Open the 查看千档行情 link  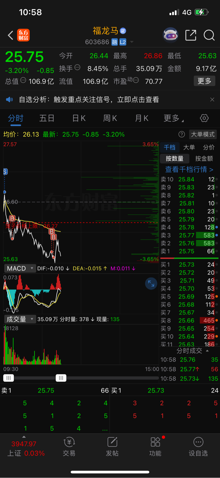(x=189, y=169)
